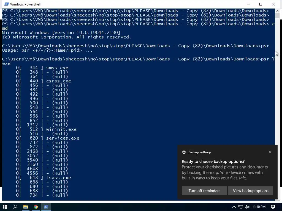Launch Google Chrome from the taskbar

(x=36, y=207)
